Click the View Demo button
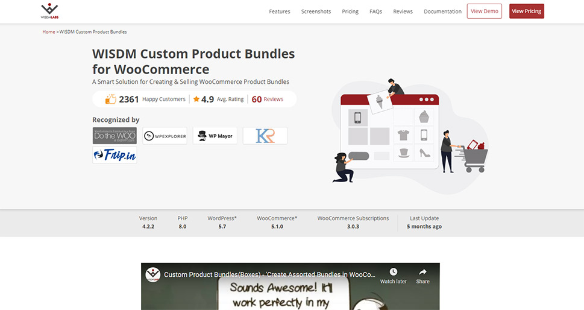584x310 pixels. 484,11
